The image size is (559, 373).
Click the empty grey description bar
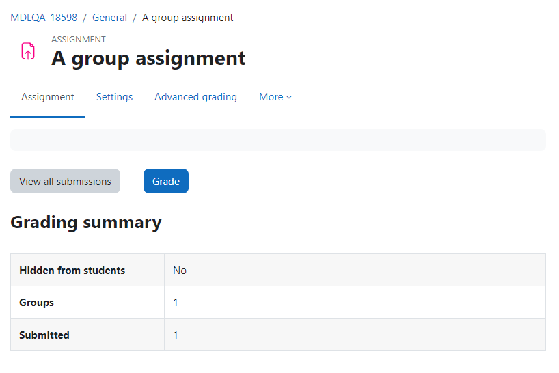pos(278,140)
